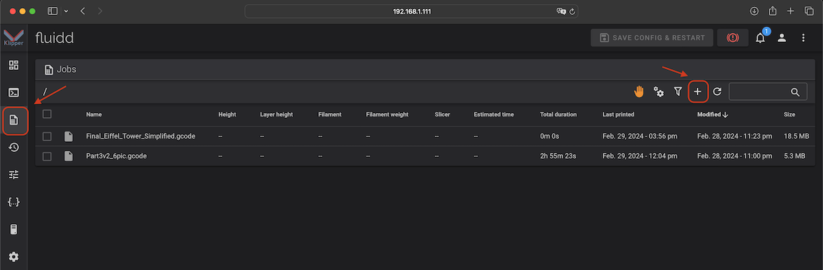Click the browser address bar
This screenshot has width=823, height=270.
tap(411, 12)
